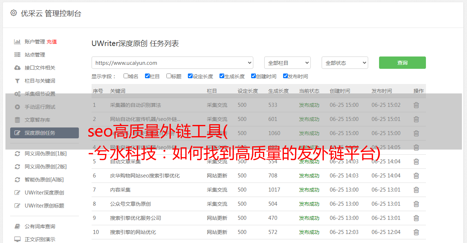Image resolution: width=467 pixels, height=243 pixels.
Task: Click the 账户管理 bar chart icon
Action: [x=17, y=42]
